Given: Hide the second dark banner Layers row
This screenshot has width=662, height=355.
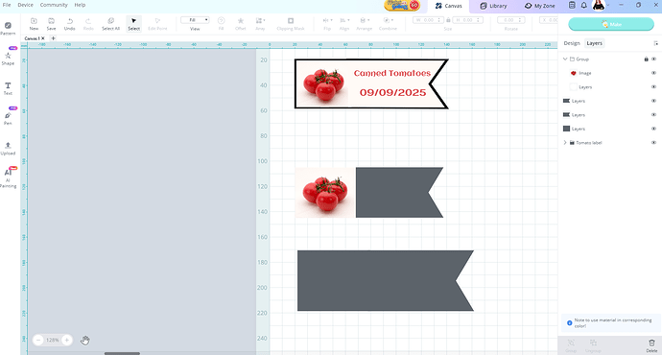Looking at the screenshot, I should pyautogui.click(x=653, y=115).
